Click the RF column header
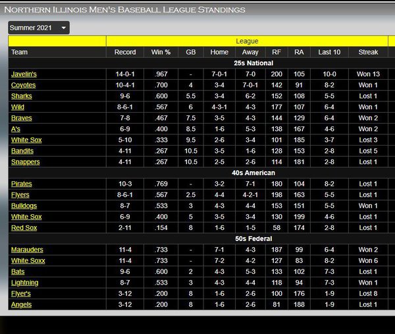Image resolution: width=395 pixels, height=334 pixels. pos(276,52)
